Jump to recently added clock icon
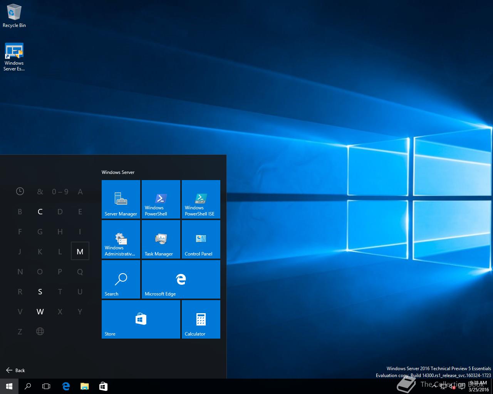Viewport: 493px width, 394px height. point(20,191)
